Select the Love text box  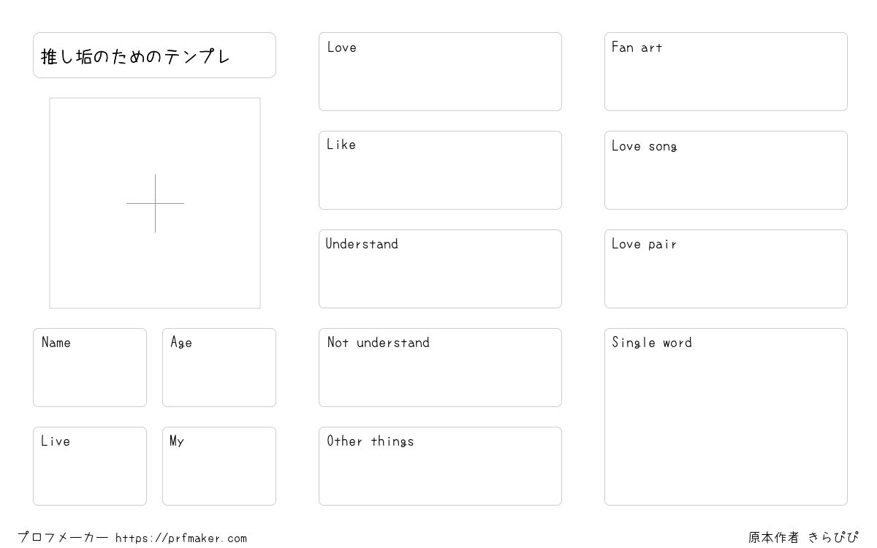pyautogui.click(x=440, y=72)
